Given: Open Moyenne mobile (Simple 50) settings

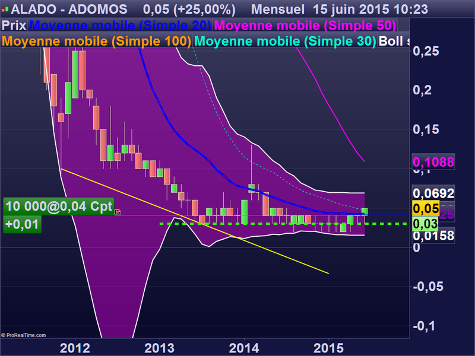Looking at the screenshot, I should (x=305, y=25).
